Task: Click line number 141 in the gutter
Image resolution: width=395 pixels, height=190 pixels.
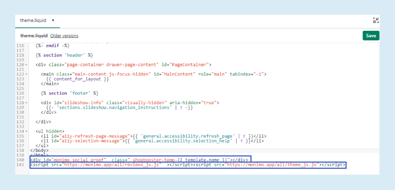Action: point(21,165)
